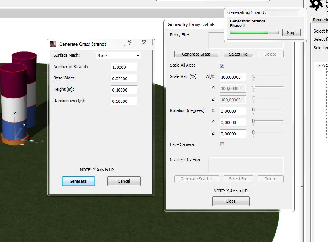Click the Z axis label in viewport

pos(15,113)
